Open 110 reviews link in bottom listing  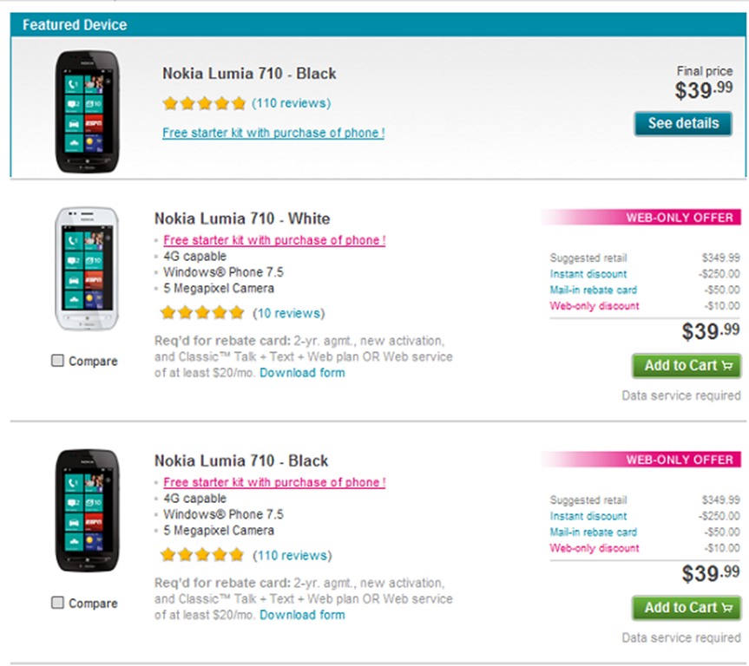[x=292, y=555]
